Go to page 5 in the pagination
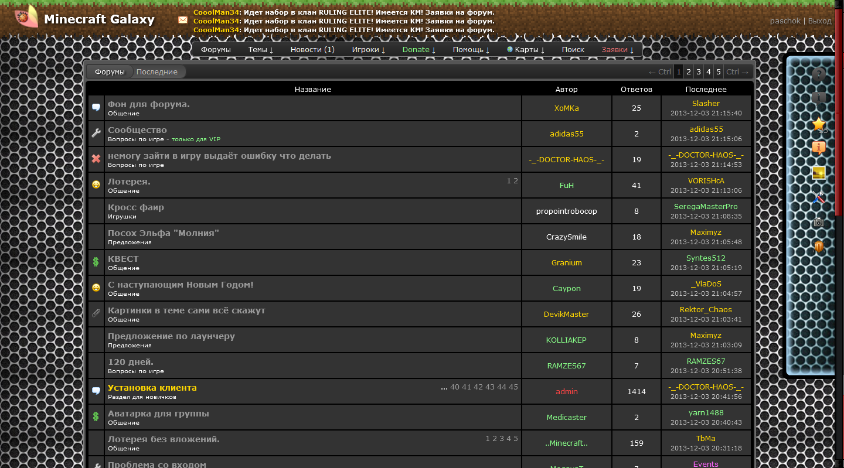 [x=719, y=72]
